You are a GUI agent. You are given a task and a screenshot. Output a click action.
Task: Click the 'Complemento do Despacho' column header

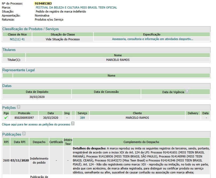click(x=141, y=142)
